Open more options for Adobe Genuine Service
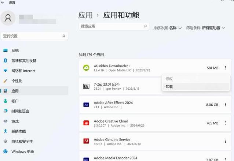The height and width of the screenshot is (161, 234). [225, 141]
